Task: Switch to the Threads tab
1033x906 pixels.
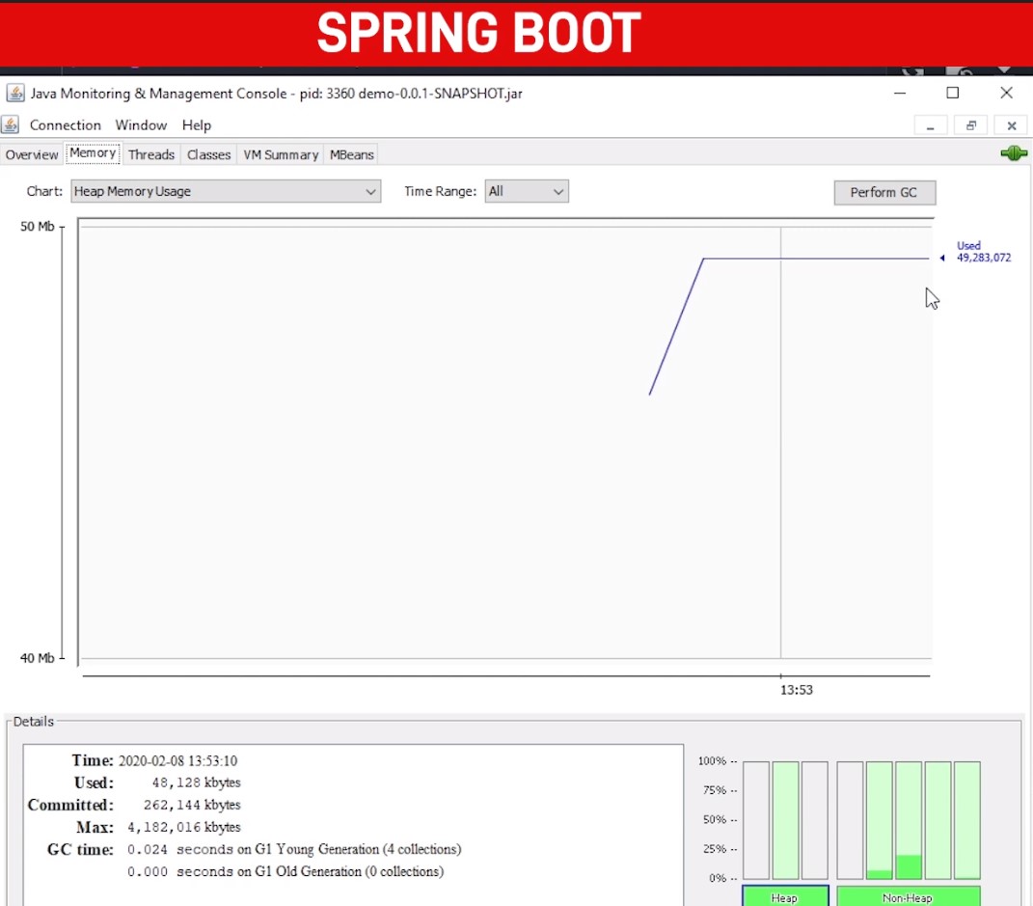Action: tap(151, 154)
